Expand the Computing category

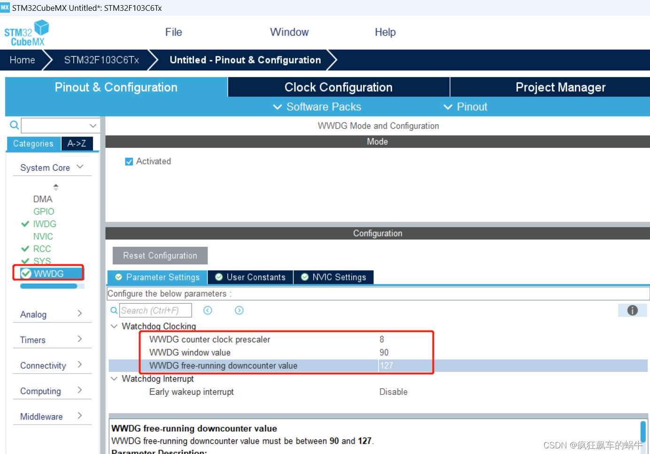[x=79, y=390]
